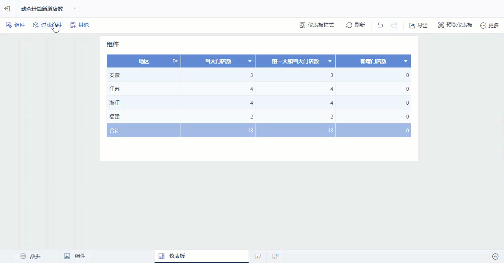Click the refresh (刷新) icon
This screenshot has width=504, height=263.
point(349,25)
